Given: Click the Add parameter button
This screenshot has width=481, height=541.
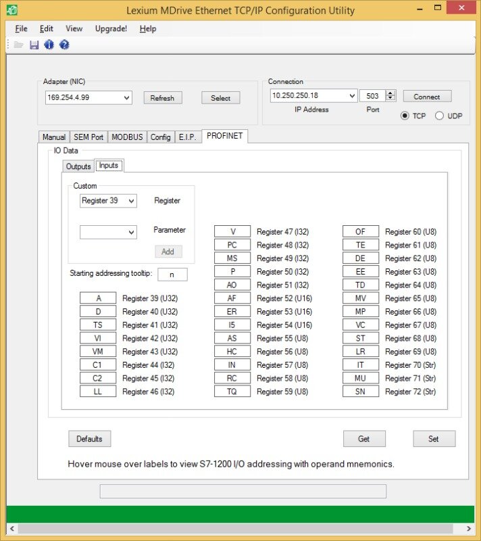Looking at the screenshot, I should [168, 252].
